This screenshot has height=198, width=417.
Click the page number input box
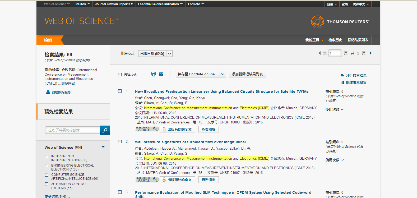[335, 53]
